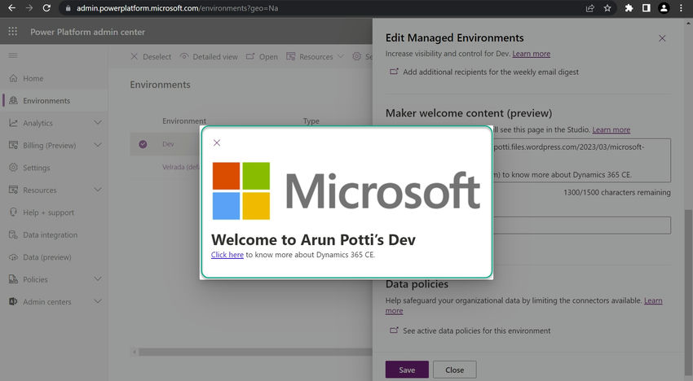Toggle browser side panel icon
The height and width of the screenshot is (381, 693).
pyautogui.click(x=647, y=8)
